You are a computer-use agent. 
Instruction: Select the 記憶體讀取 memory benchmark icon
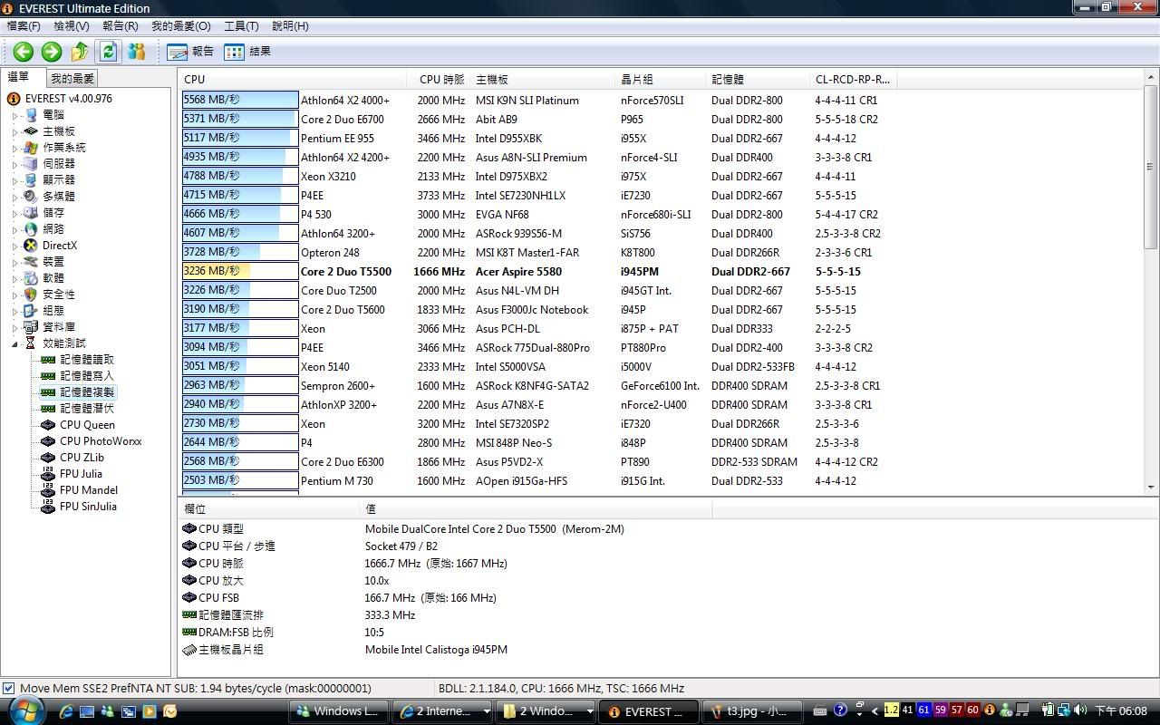pos(49,360)
